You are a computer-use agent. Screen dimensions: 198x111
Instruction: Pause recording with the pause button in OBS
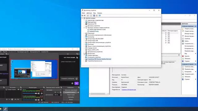point(78,92)
